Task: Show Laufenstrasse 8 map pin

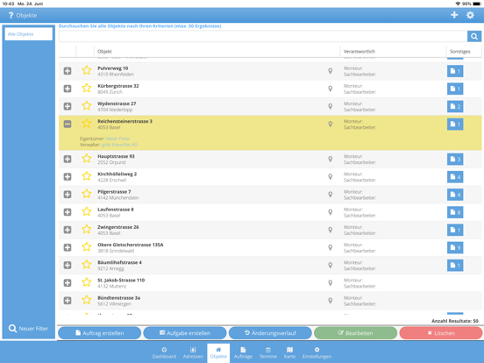Action: tap(330, 212)
